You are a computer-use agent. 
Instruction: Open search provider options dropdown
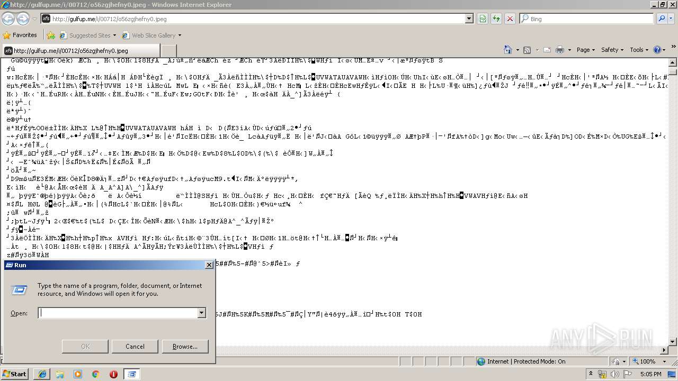click(672, 19)
